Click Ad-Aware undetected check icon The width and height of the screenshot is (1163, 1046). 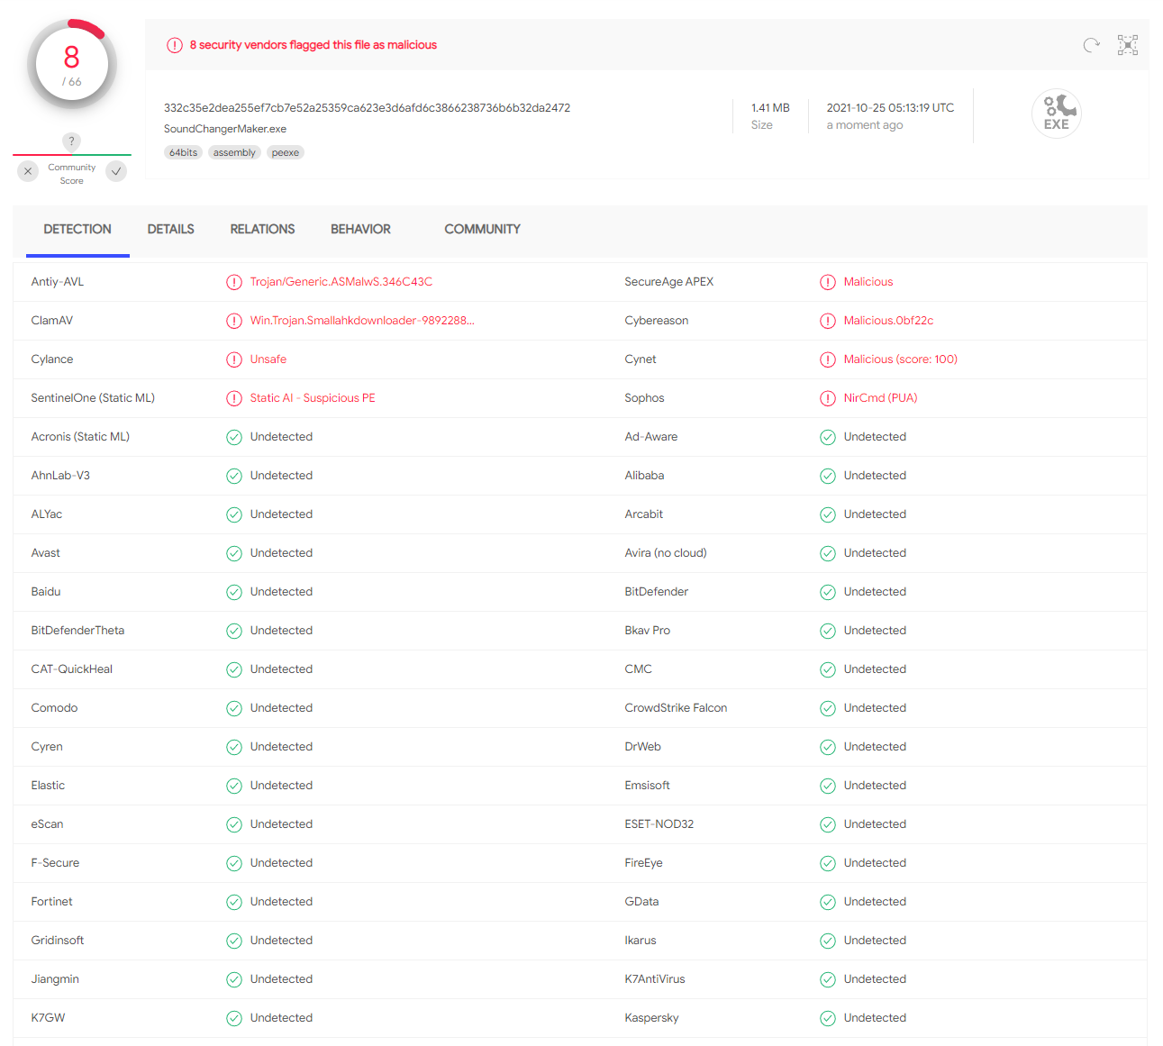pos(828,437)
